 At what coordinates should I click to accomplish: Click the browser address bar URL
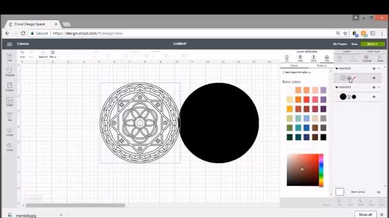[x=88, y=33]
